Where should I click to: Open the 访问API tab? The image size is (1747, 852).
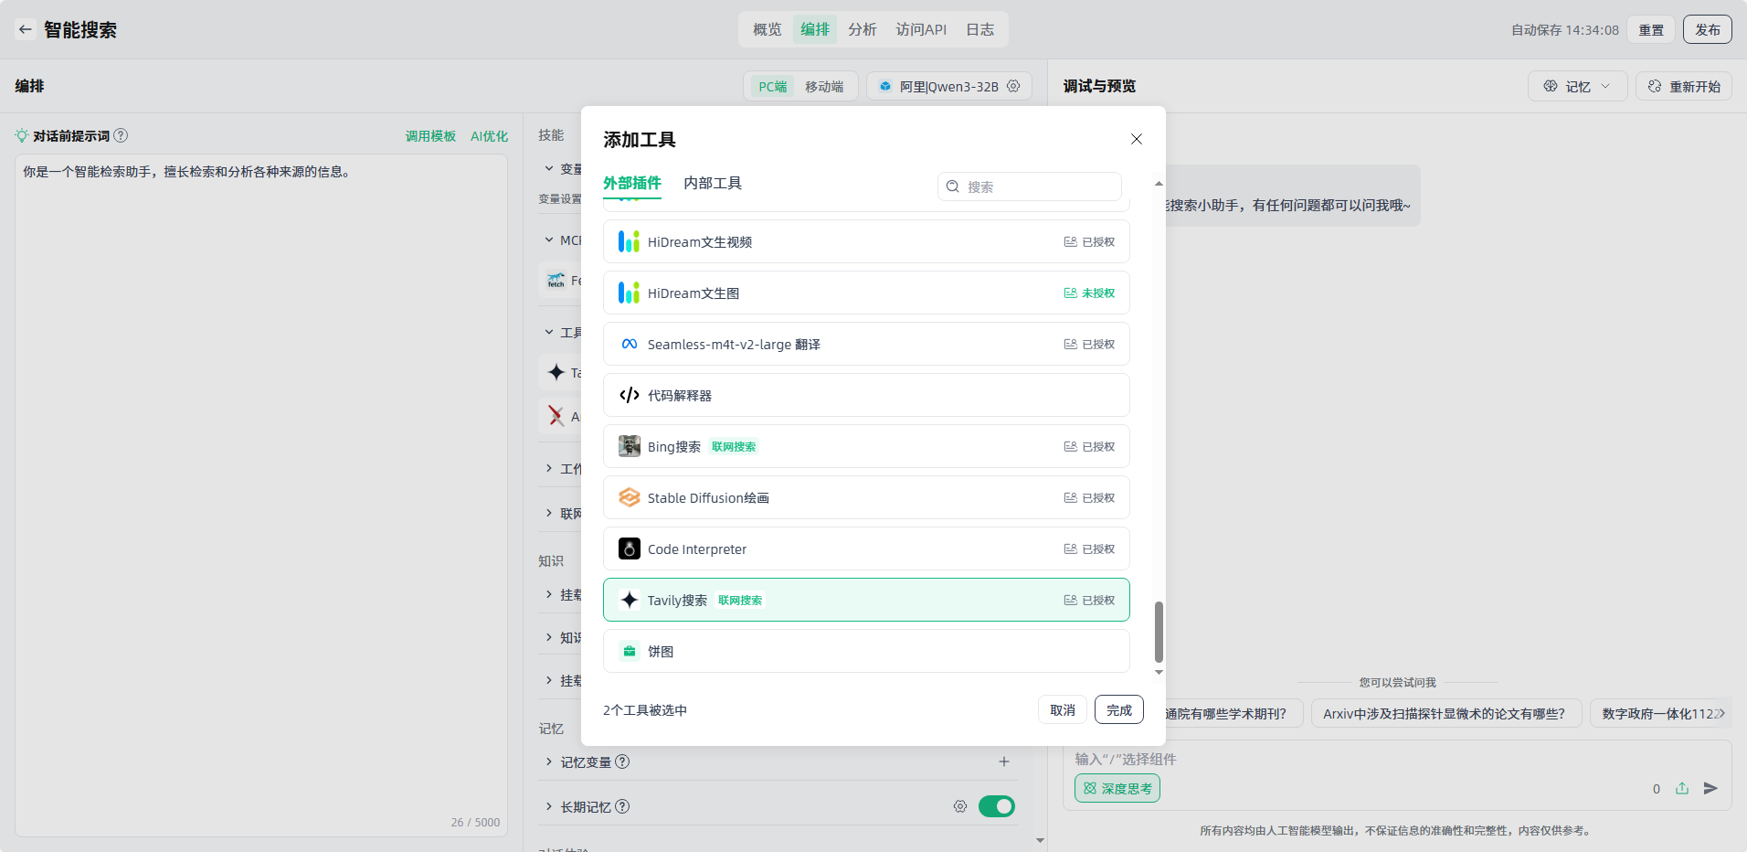pos(920,29)
